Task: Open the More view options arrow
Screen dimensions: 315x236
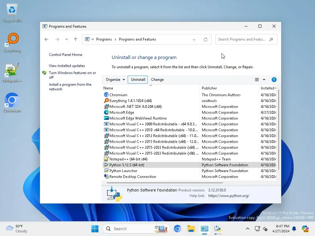Action: pos(264,80)
